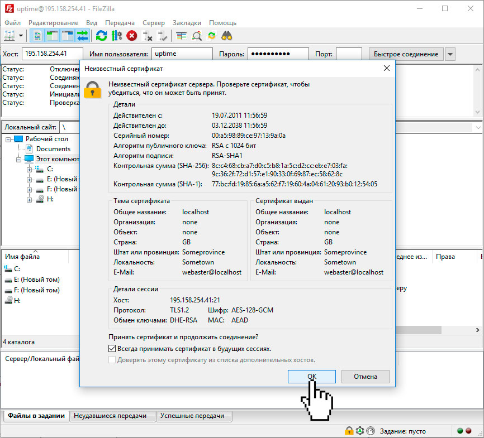Open the Site Manager dropdown arrow
This screenshot has height=438, width=484.
click(x=21, y=36)
